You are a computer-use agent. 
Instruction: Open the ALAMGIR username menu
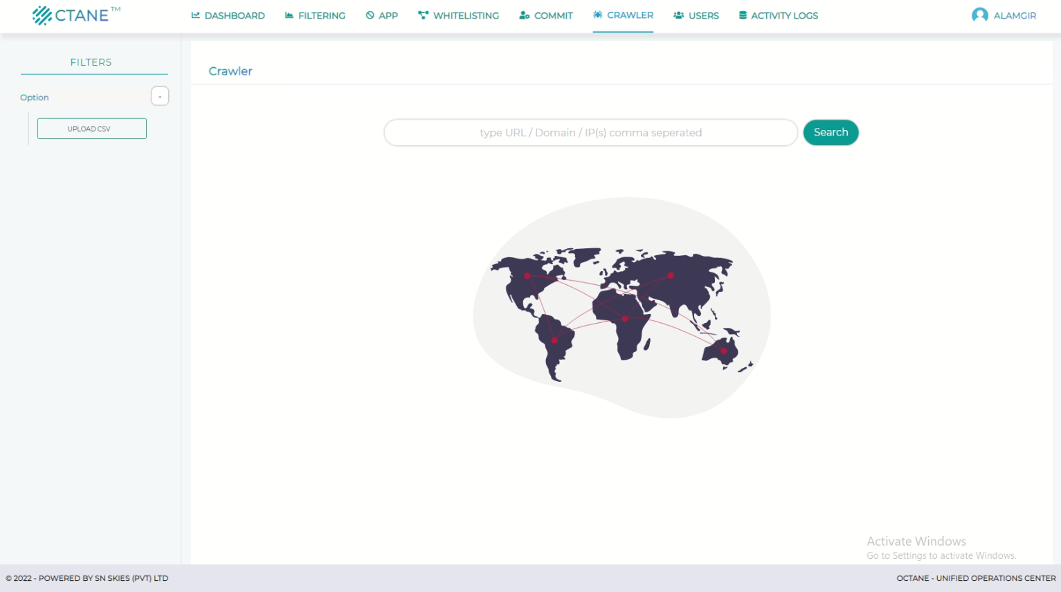coord(1015,15)
